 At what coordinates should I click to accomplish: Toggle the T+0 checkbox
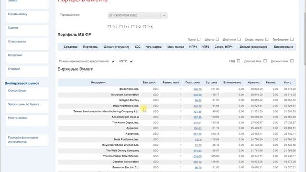(x=109, y=27)
